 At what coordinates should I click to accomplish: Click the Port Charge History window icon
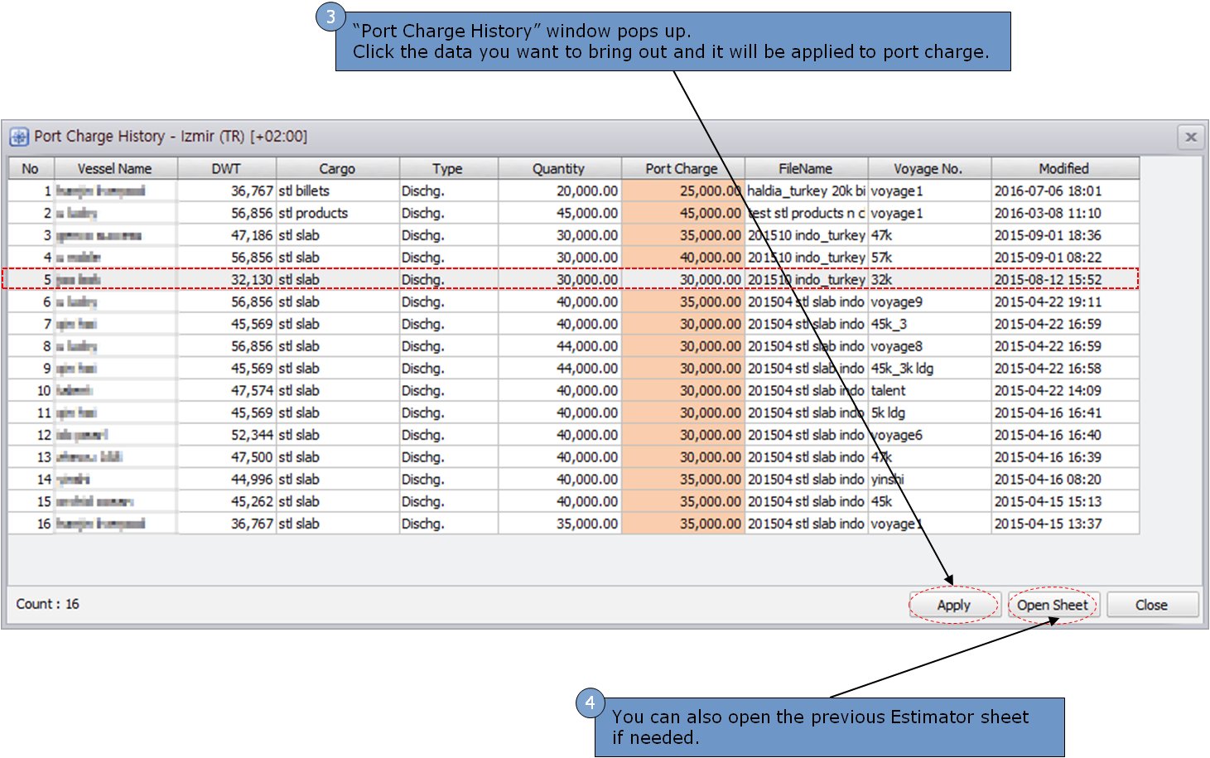coord(18,137)
